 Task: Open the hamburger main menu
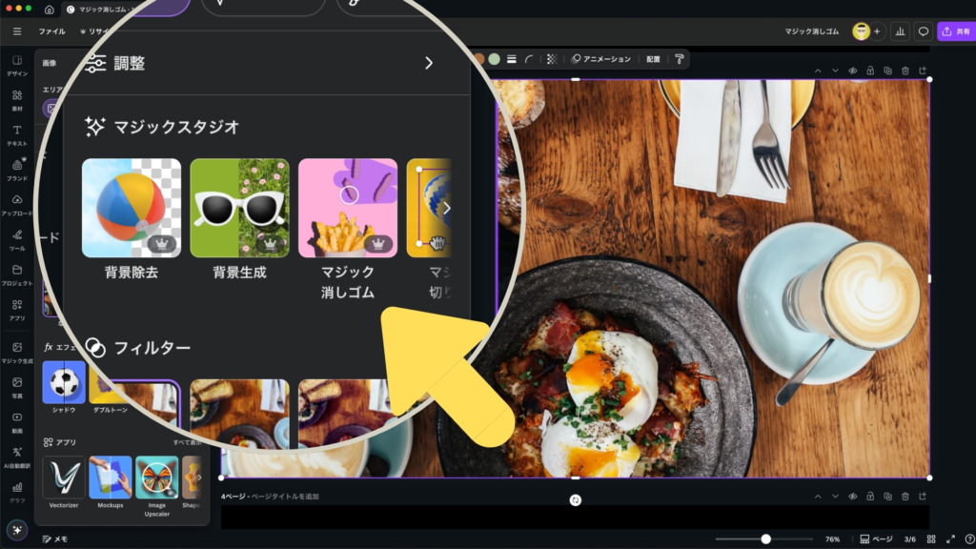[x=17, y=31]
